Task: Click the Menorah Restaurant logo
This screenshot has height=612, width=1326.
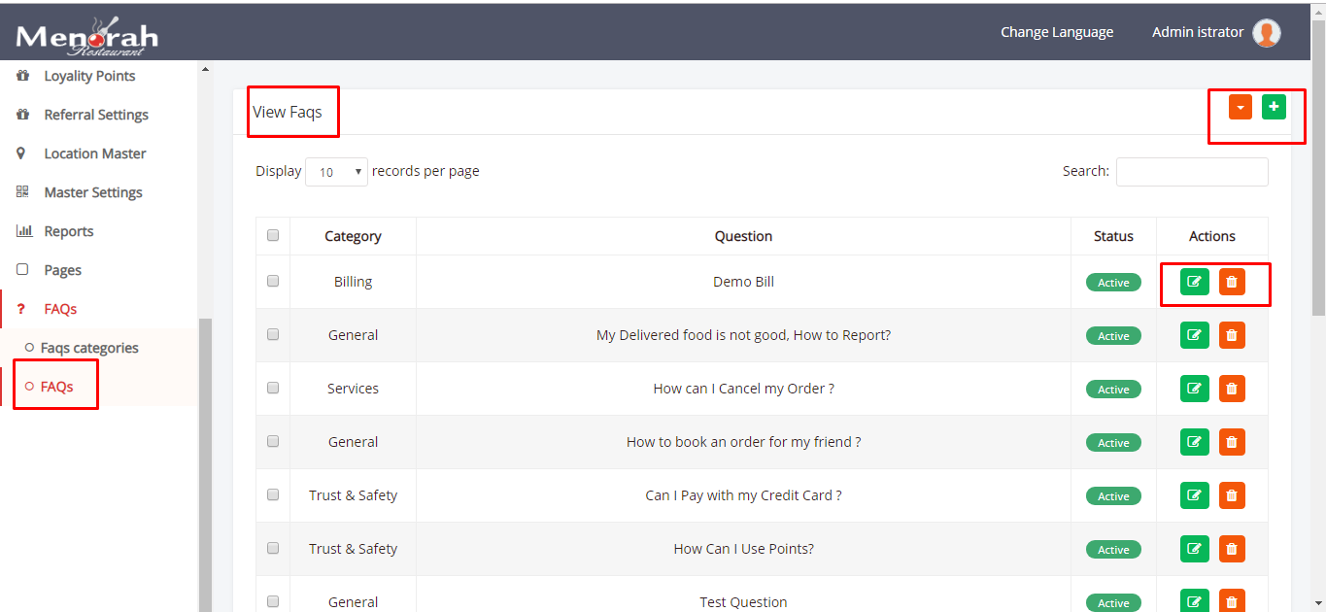Action: (x=86, y=37)
